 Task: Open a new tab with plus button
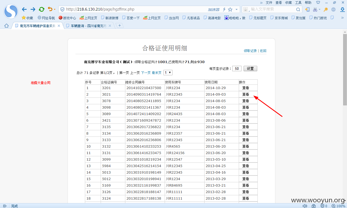click(119, 26)
